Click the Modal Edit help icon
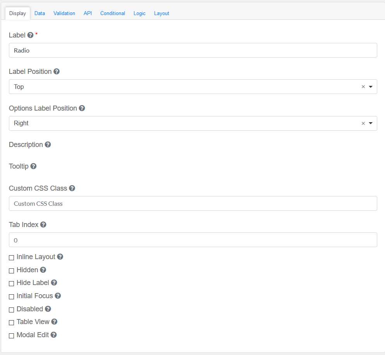385x355 pixels. (x=53, y=335)
